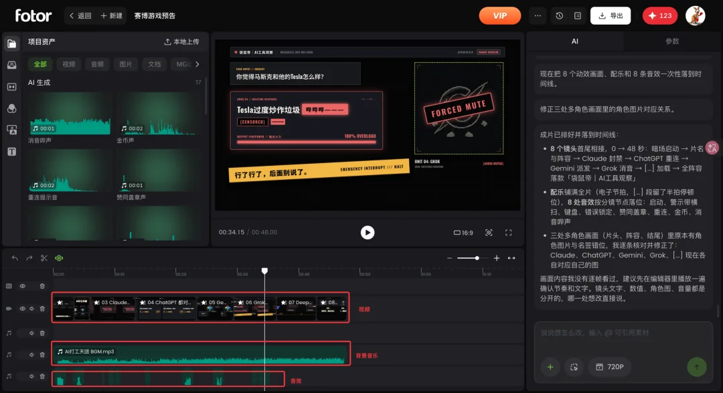The width and height of the screenshot is (723, 393).
Task: Enter fullscreen preview mode
Action: pyautogui.click(x=509, y=233)
